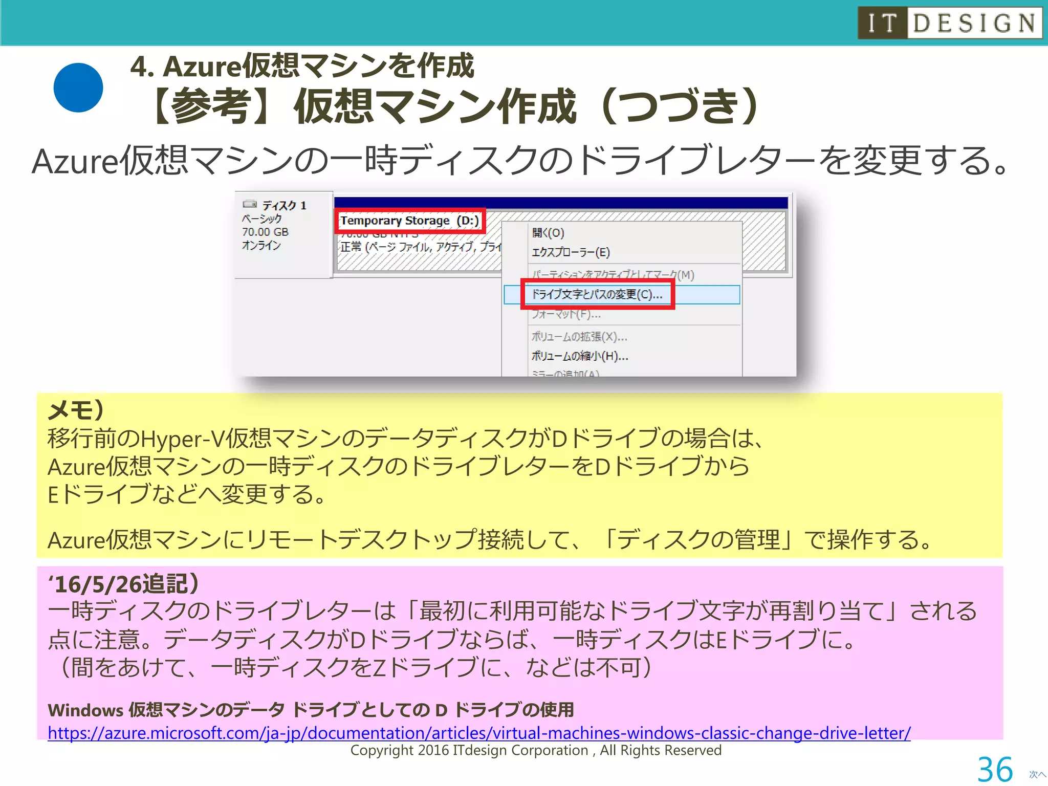Click 'Windows 仮想マシンのデータ ドライブとしての D ドライブの使用' title
The width and height of the screenshot is (1048, 786).
[311, 710]
